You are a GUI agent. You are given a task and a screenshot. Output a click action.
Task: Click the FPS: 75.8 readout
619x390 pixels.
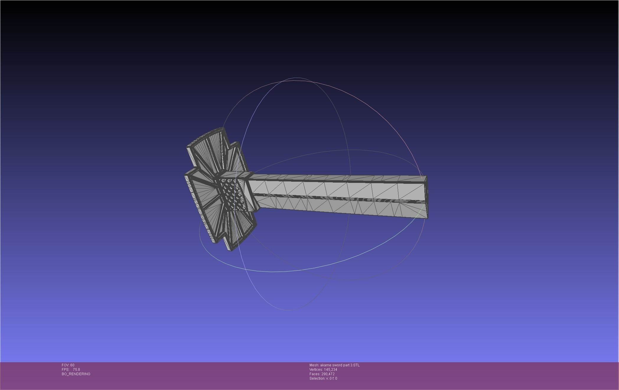click(71, 370)
